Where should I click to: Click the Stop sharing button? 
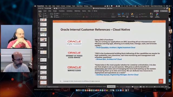[111, 86]
